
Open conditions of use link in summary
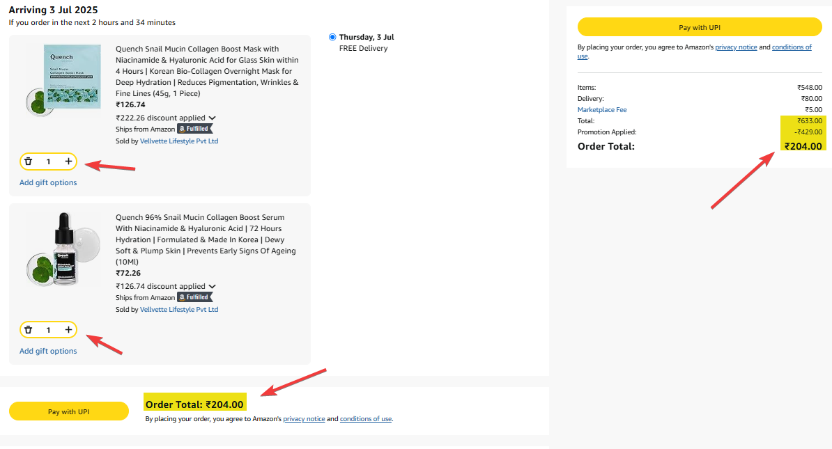pyautogui.click(x=792, y=47)
